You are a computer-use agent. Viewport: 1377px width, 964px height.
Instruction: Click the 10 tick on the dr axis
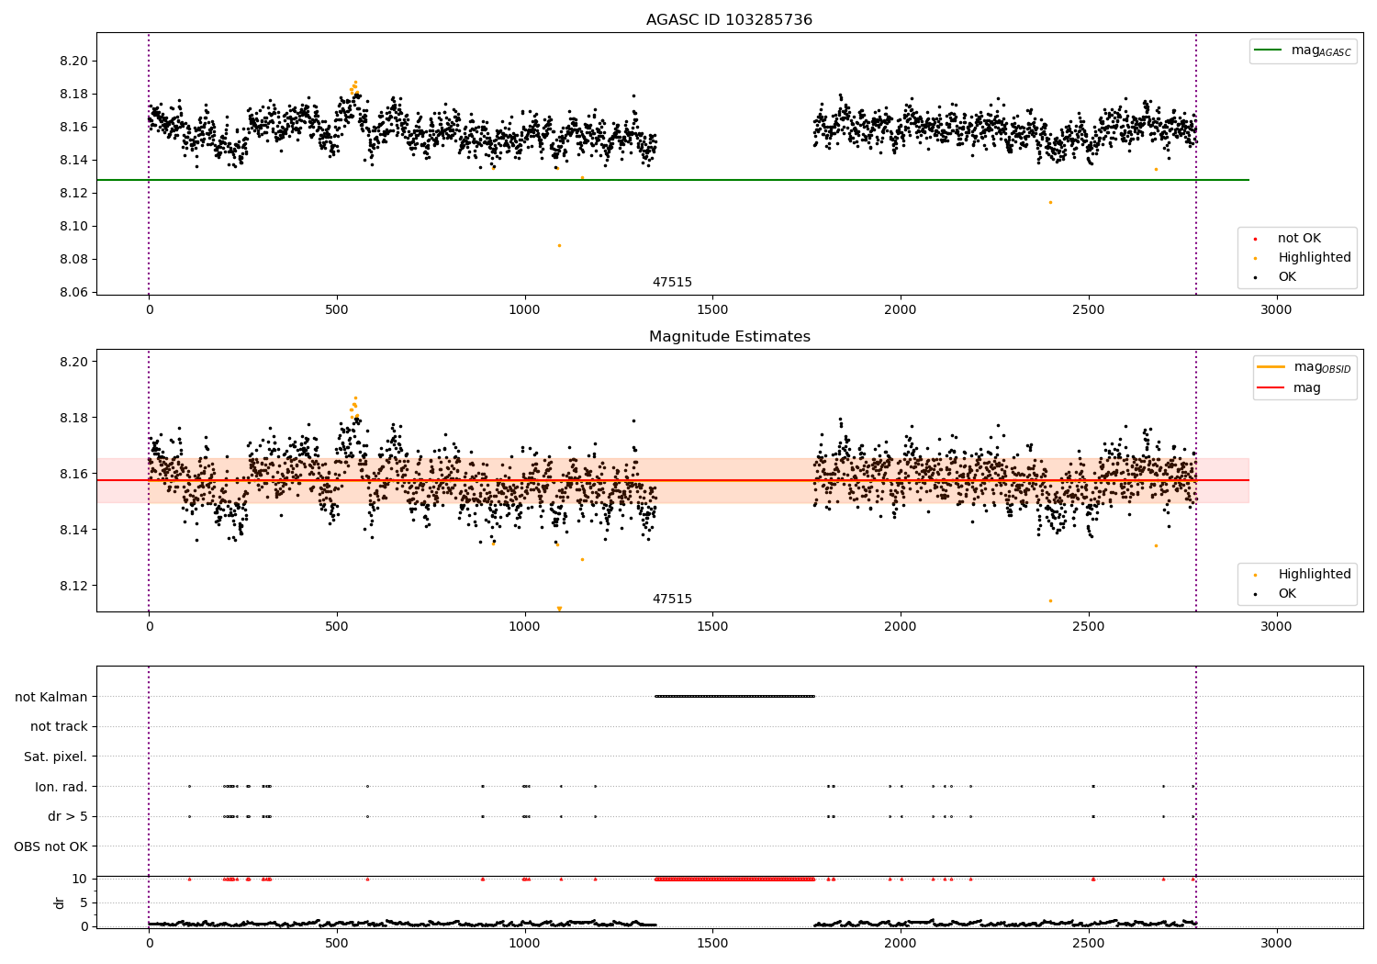pyautogui.click(x=80, y=880)
